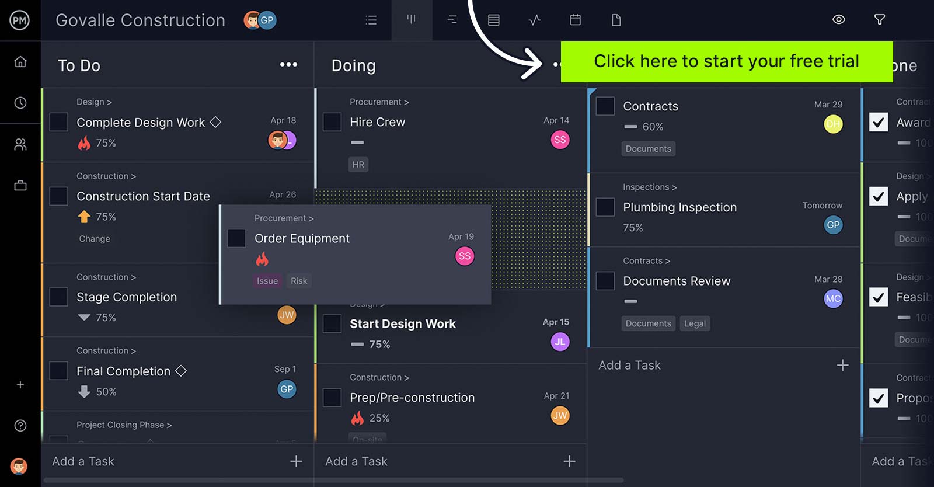934x487 pixels.
Task: Check the Complete Design Work task checkbox
Action: coord(59,122)
